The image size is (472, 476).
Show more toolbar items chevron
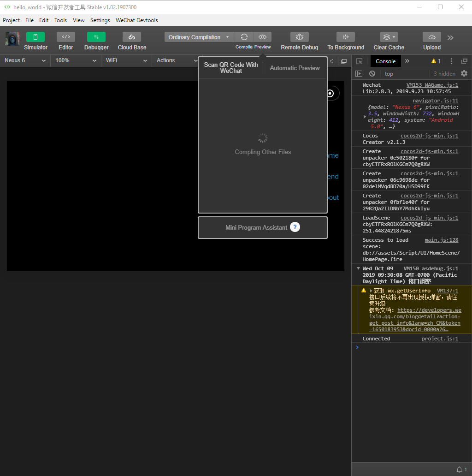point(450,38)
